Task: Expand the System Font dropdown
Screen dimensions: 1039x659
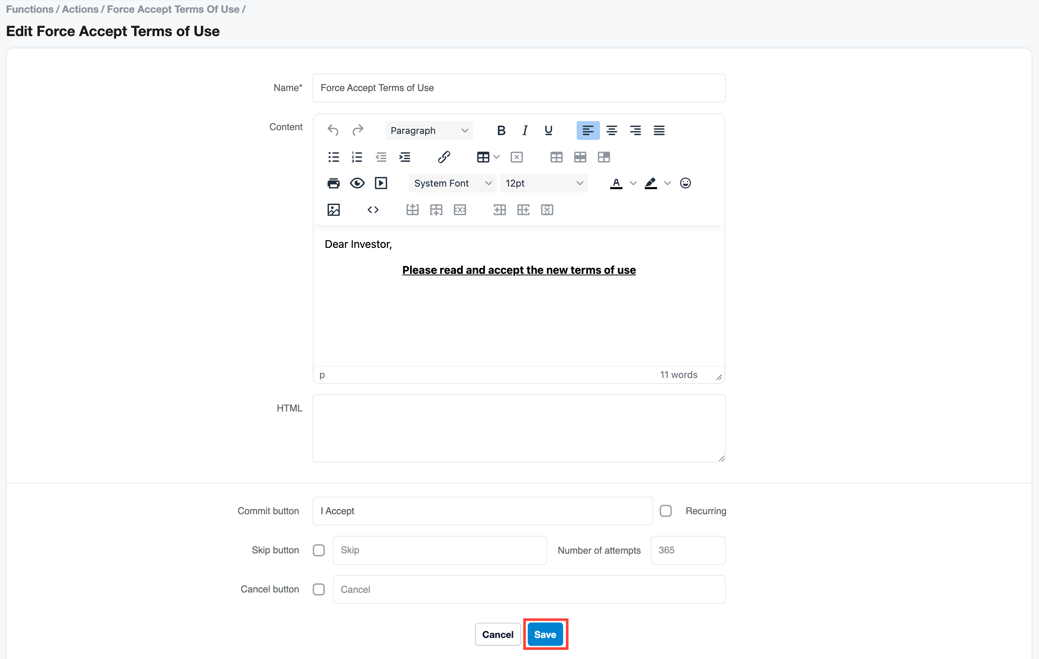Action: click(452, 183)
